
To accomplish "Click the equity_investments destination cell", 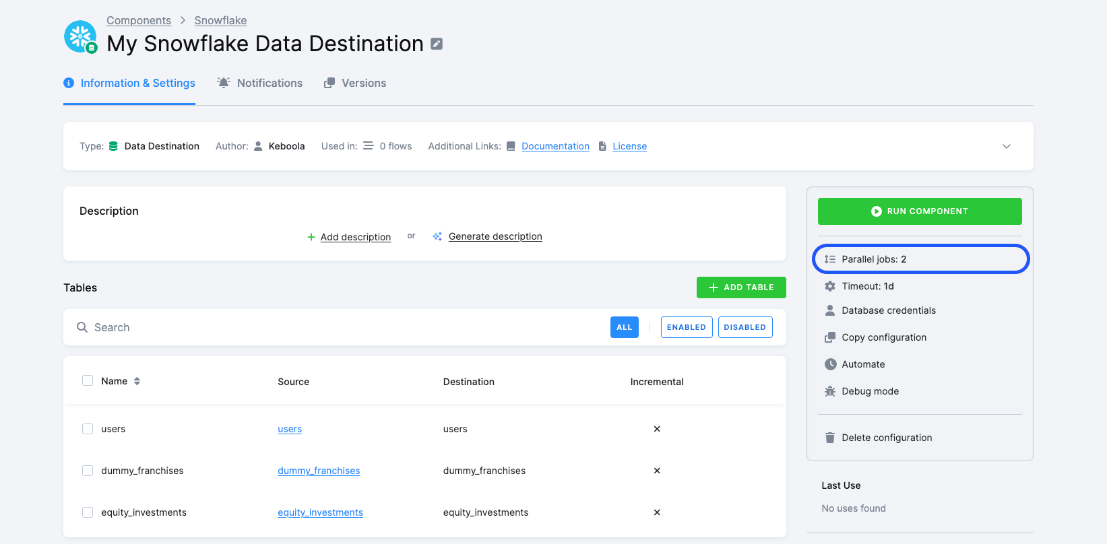I will click(x=486, y=512).
